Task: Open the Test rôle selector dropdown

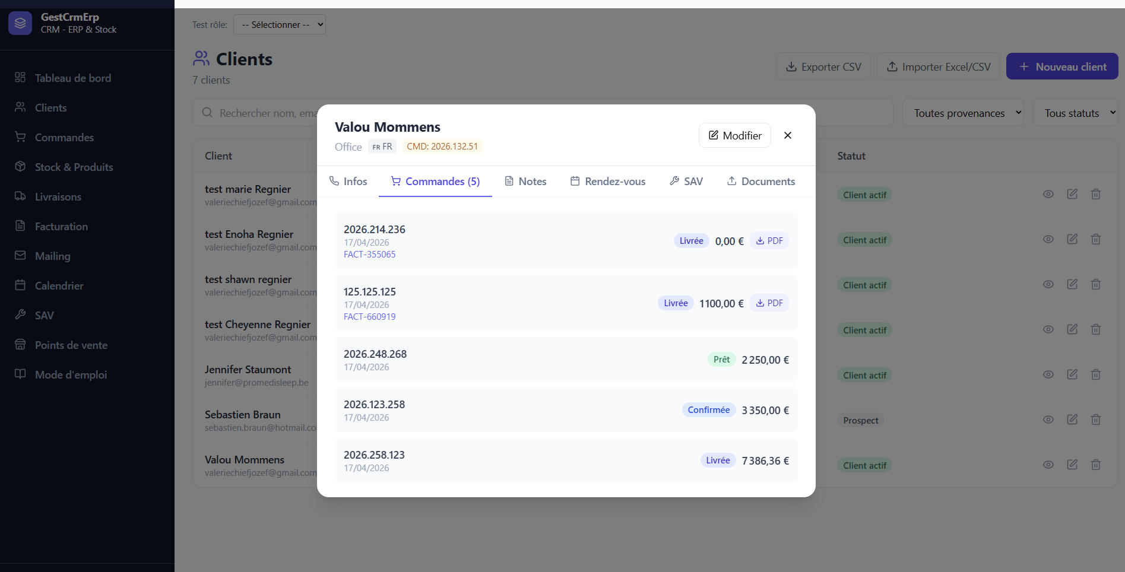Action: tap(280, 24)
